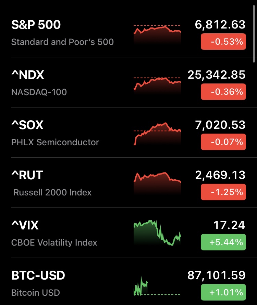Open the CBOE Volatility Index label

(x=54, y=242)
